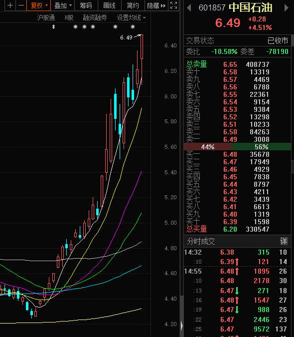Open the 筹码 chip distribution tab
Viewport: 294px width, 337px height.
coord(86,5)
